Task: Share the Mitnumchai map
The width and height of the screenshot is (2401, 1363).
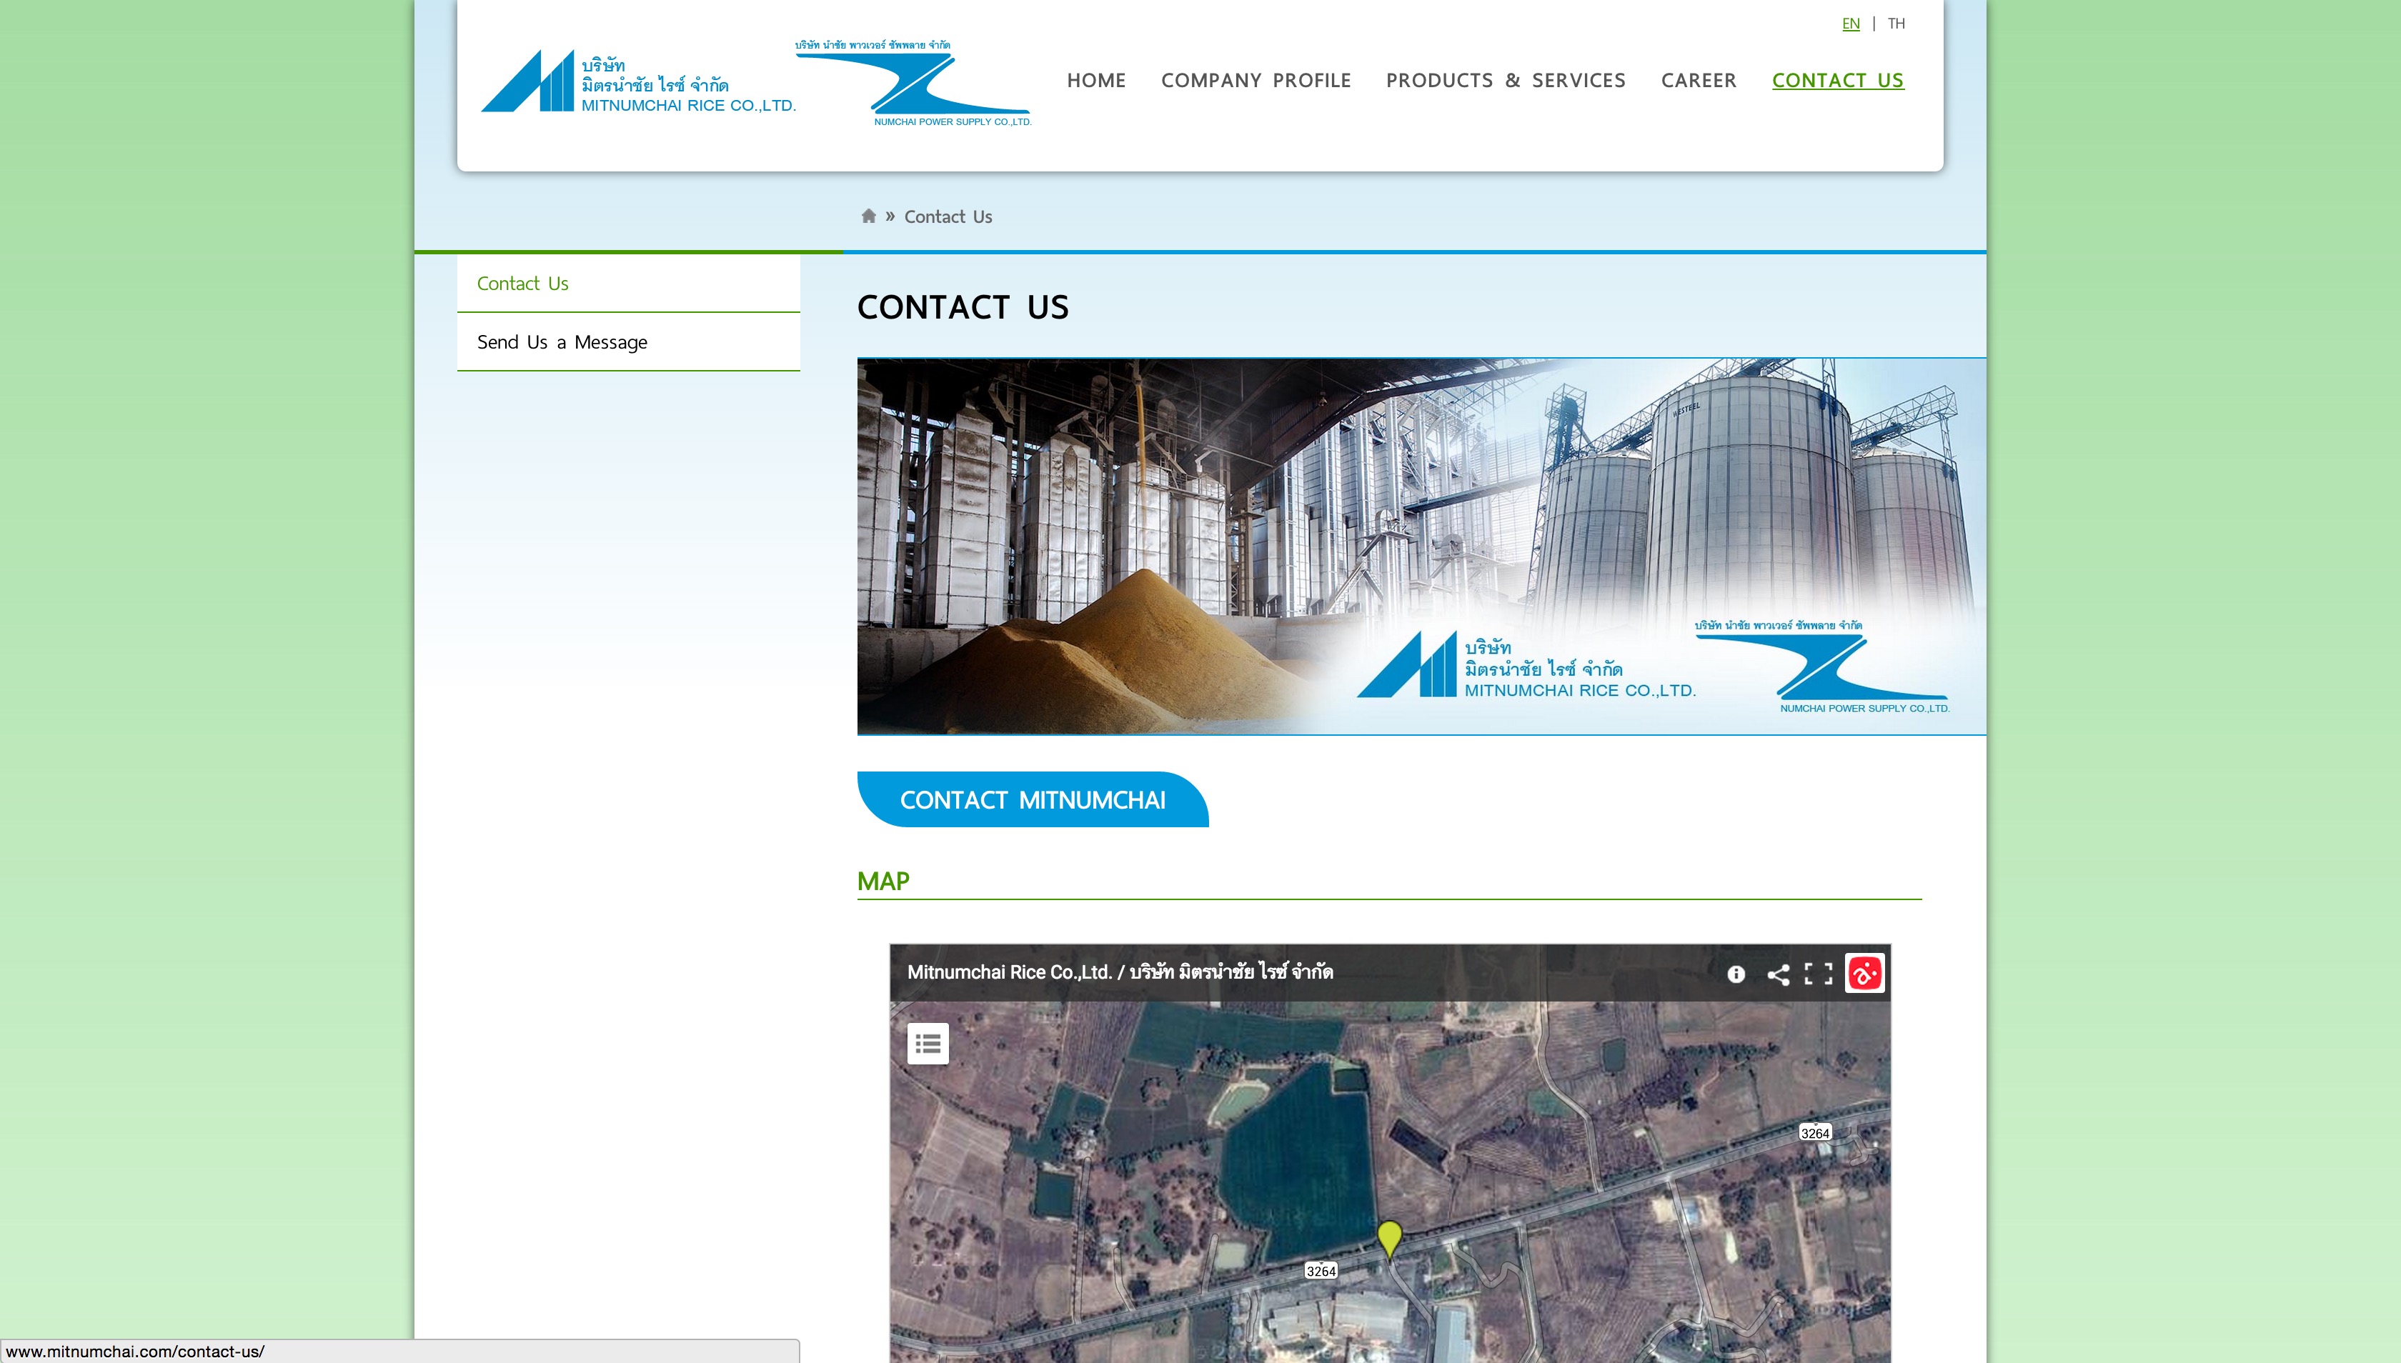Action: pos(1777,974)
